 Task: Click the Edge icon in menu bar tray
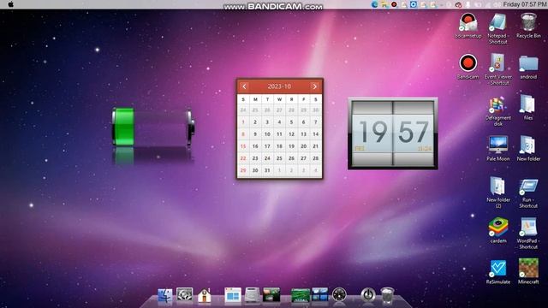click(374, 4)
